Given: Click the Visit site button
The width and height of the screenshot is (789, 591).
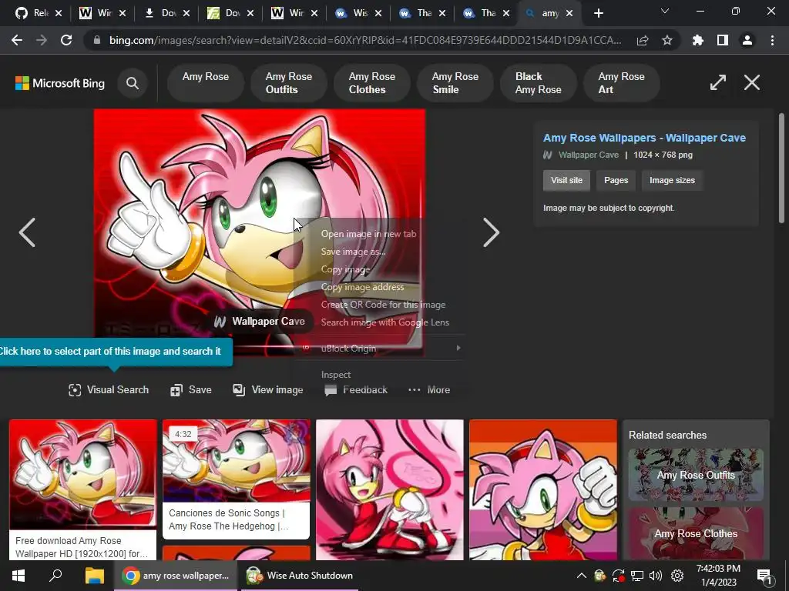Looking at the screenshot, I should 566,180.
